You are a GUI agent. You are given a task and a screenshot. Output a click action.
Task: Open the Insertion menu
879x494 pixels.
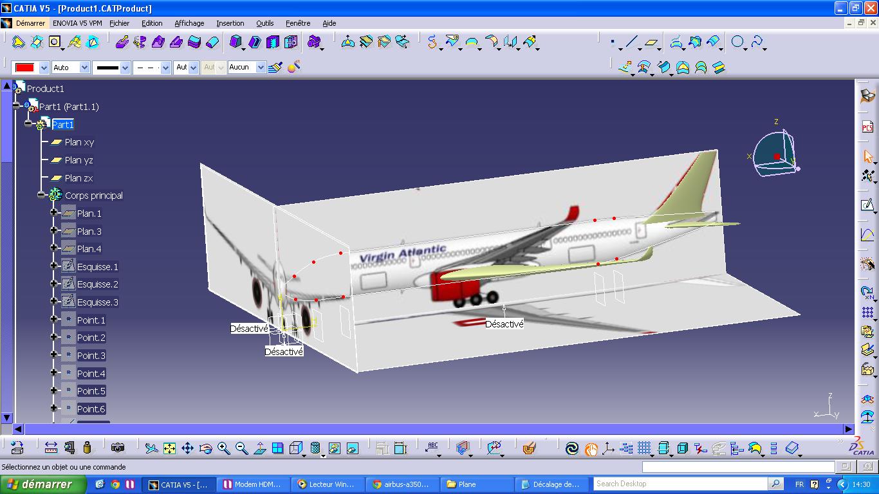coord(230,23)
